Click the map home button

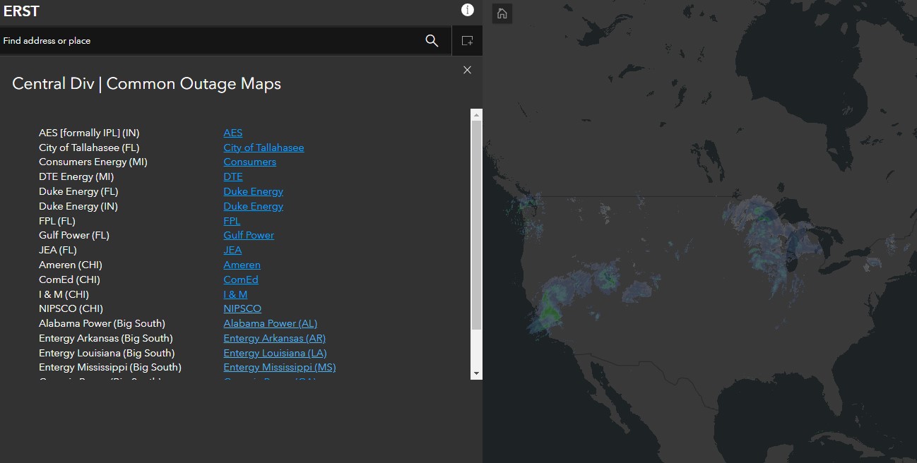pyautogui.click(x=502, y=13)
